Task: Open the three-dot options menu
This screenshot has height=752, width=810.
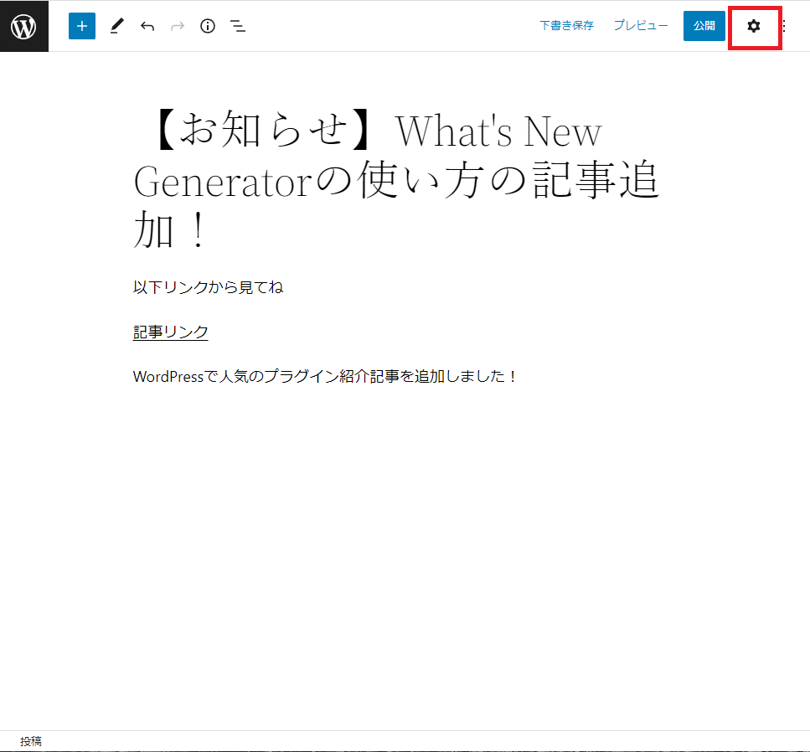Action: pyautogui.click(x=784, y=26)
